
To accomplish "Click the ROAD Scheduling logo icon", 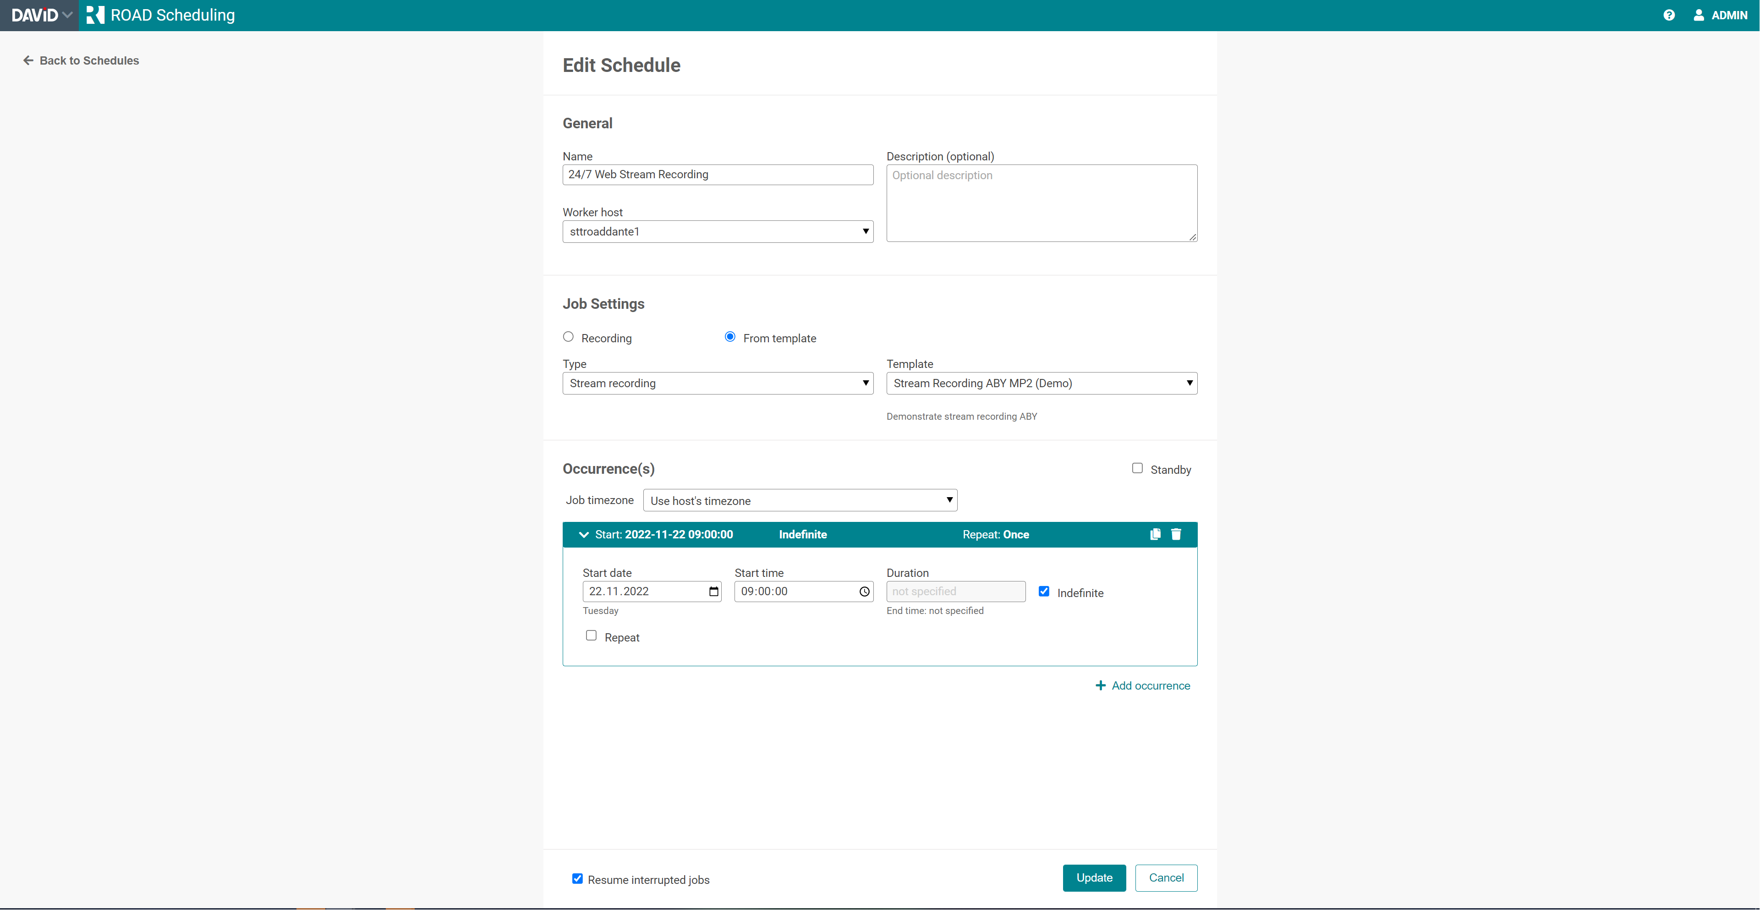I will pyautogui.click(x=96, y=15).
